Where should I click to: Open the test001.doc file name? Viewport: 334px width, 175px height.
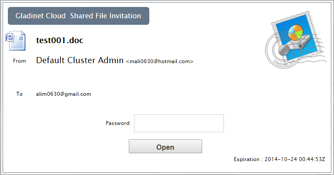click(60, 40)
